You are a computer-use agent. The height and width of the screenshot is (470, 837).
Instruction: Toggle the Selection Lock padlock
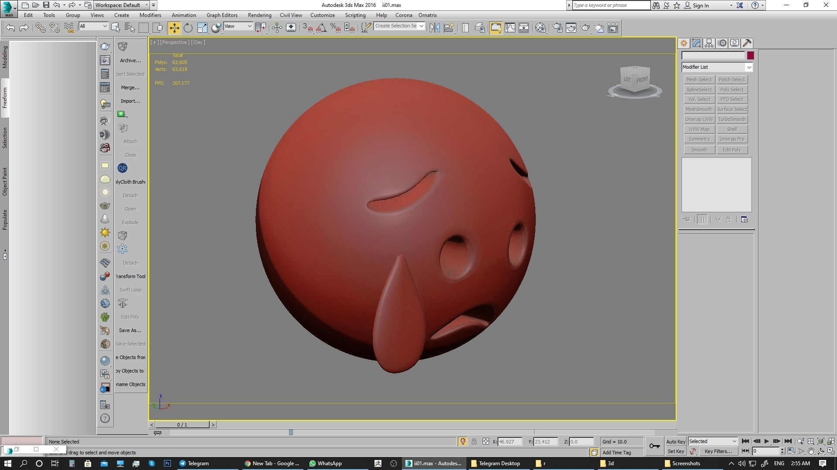coord(474,441)
